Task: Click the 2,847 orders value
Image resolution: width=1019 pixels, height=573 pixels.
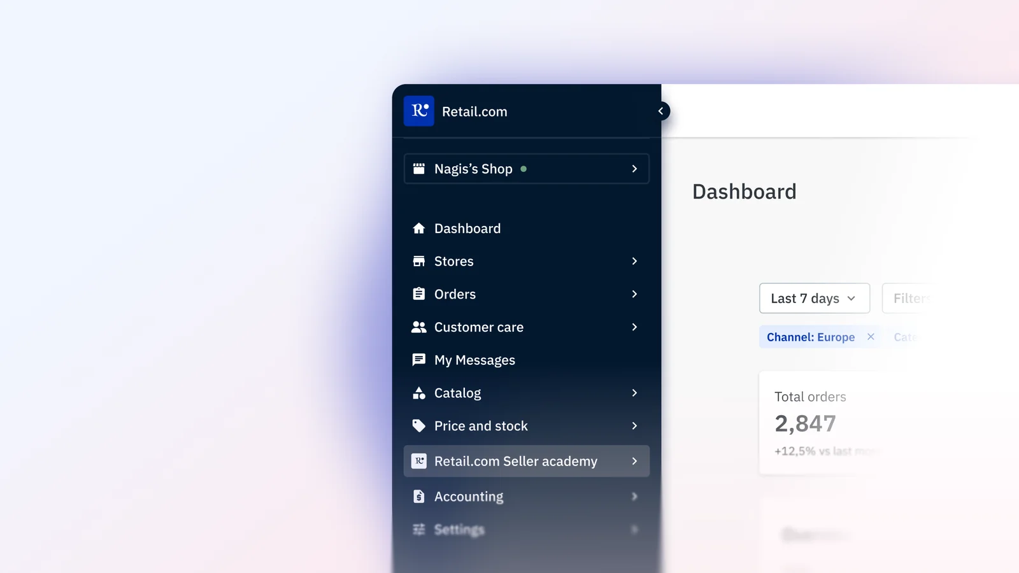Action: click(x=805, y=423)
